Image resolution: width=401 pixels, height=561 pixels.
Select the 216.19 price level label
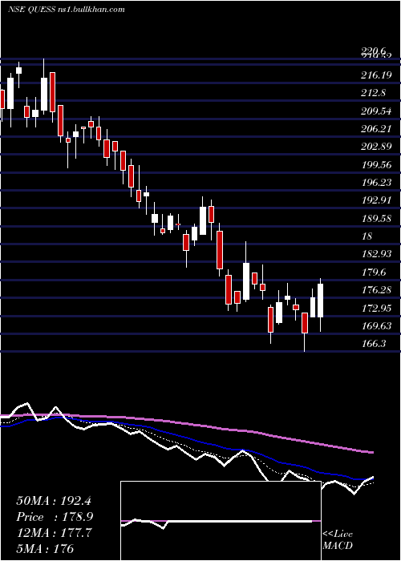coord(376,75)
